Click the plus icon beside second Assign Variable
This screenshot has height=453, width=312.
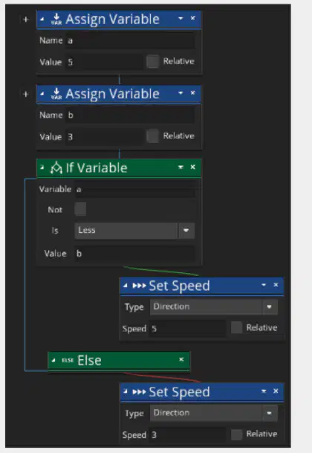26,94
